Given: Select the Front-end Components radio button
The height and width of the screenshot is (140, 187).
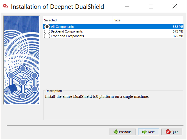Looking at the screenshot, I should [47, 36].
